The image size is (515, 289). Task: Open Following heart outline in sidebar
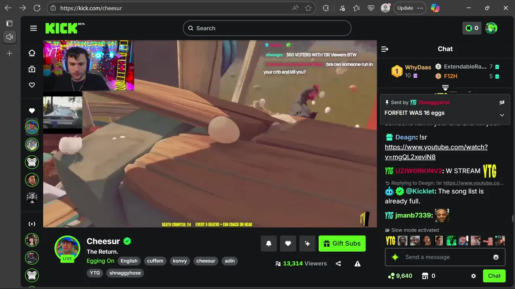(x=32, y=85)
